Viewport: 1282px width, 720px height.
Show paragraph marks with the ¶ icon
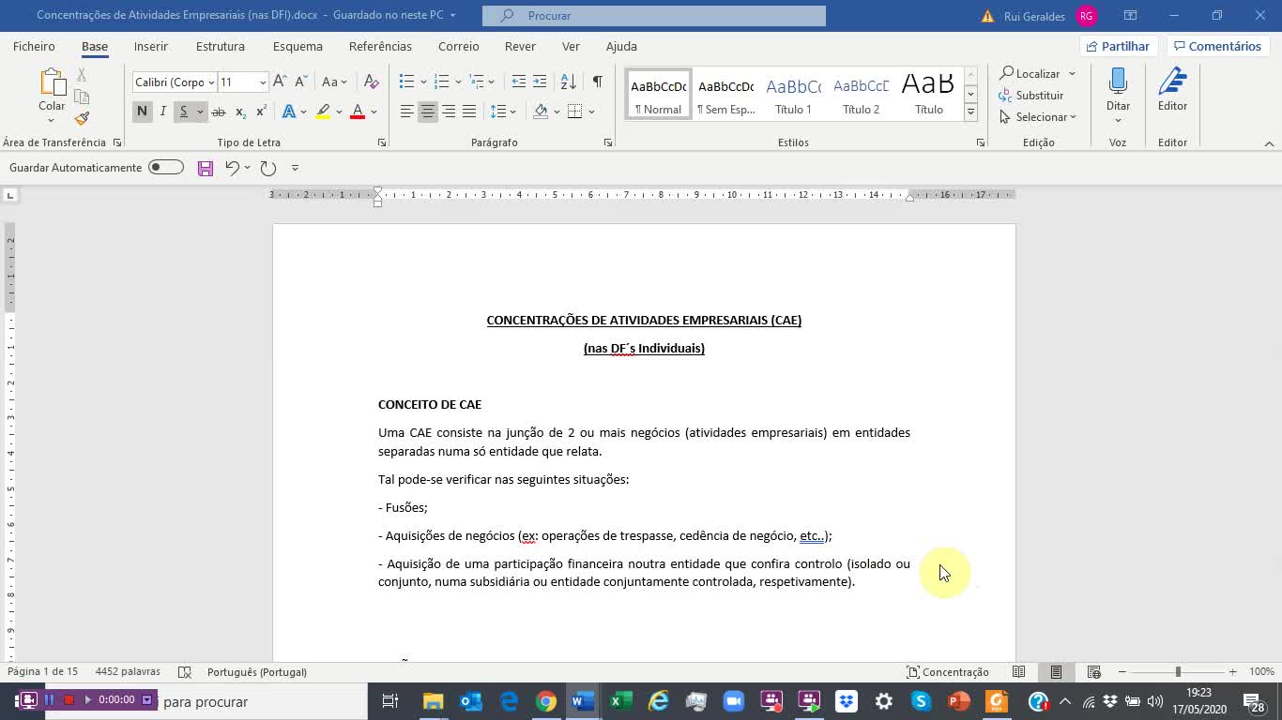597,81
